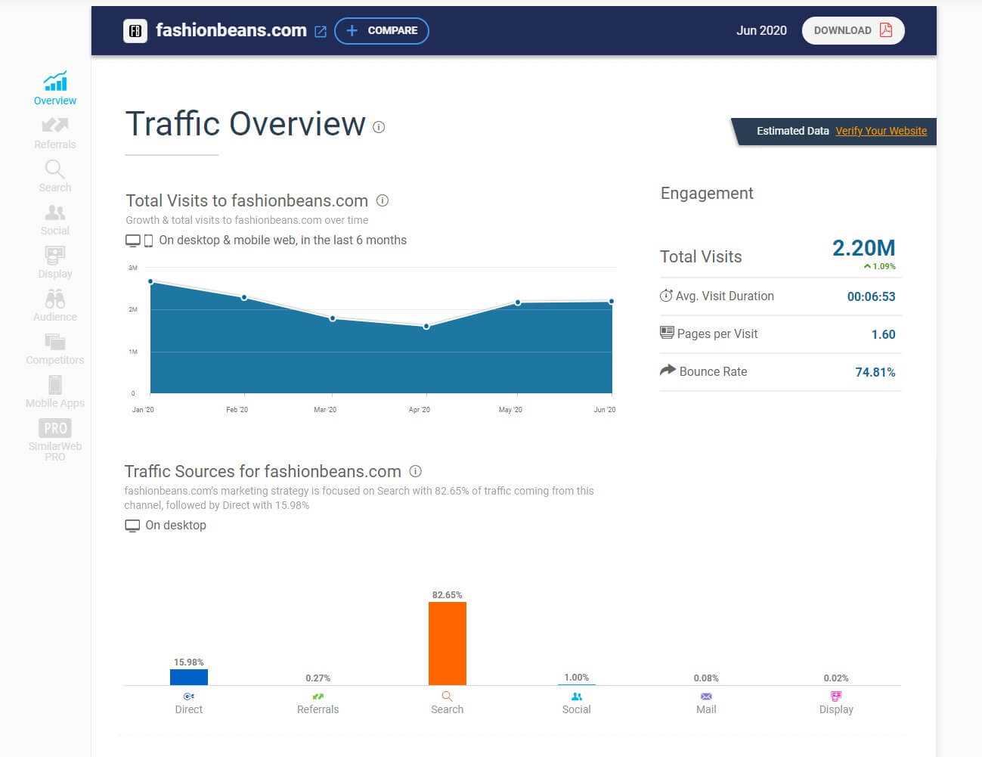Select the Apr '20 data point on chart

(426, 327)
